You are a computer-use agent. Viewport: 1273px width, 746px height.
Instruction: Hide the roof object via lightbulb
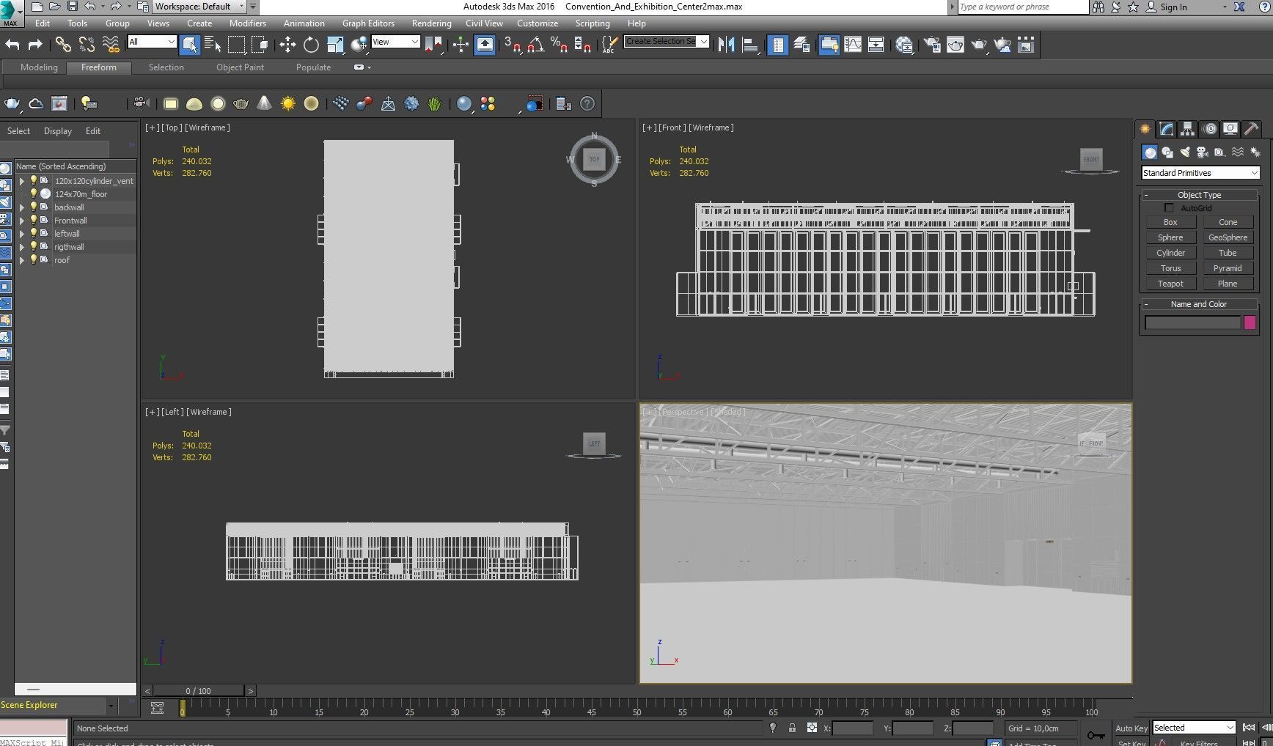[x=33, y=260]
